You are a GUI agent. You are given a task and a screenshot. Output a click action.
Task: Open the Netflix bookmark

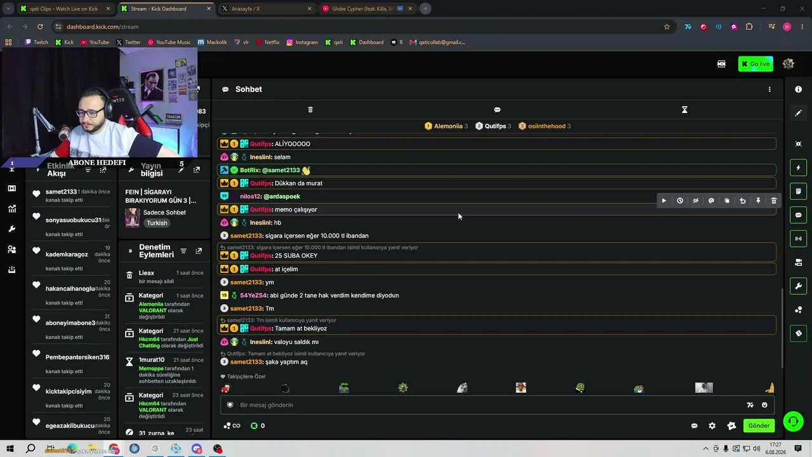[x=268, y=43]
